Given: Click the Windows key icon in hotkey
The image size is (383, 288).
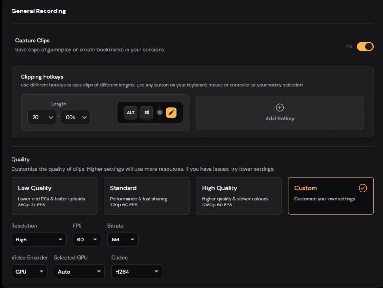Looking at the screenshot, I should 146,112.
